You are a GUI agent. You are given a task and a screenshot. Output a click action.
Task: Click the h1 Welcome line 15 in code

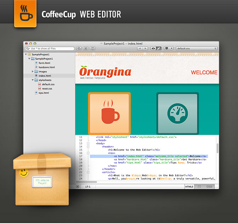134,150
